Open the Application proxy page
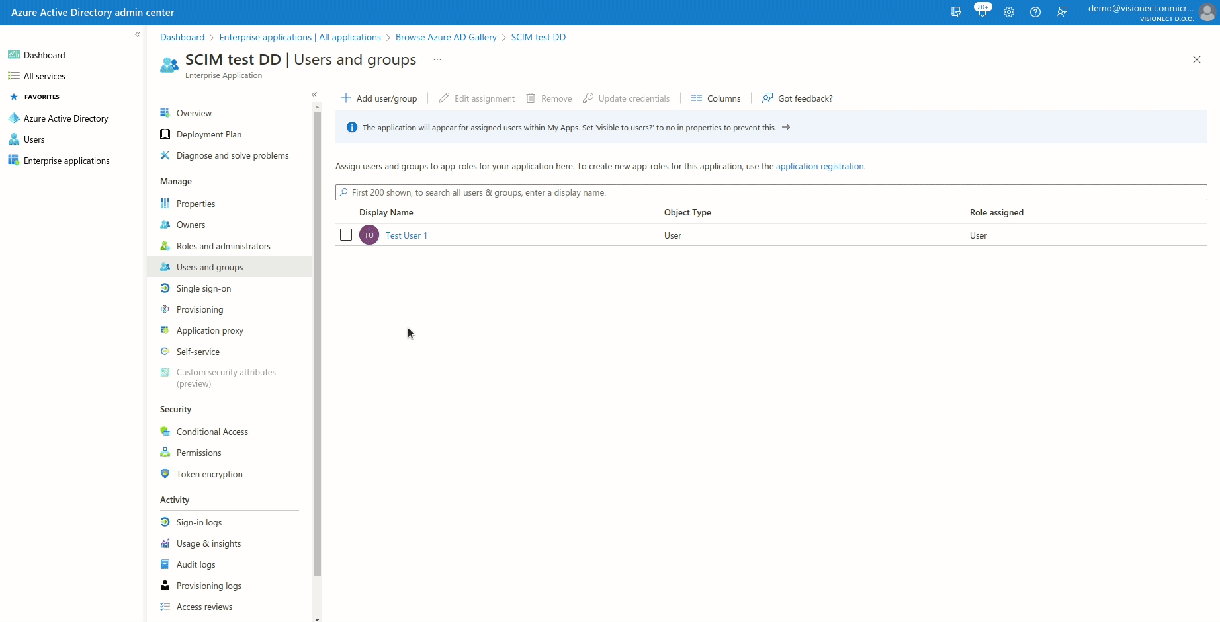 click(209, 330)
